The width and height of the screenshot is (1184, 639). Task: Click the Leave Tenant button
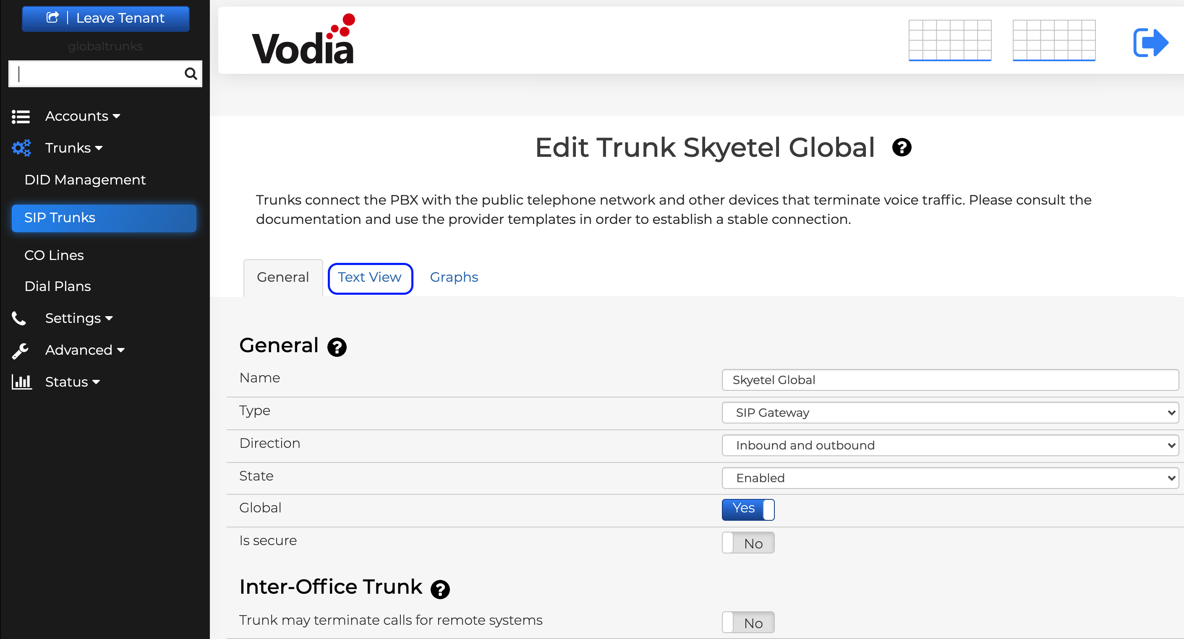tap(105, 18)
